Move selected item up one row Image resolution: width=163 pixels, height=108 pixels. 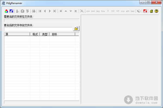(66, 11)
